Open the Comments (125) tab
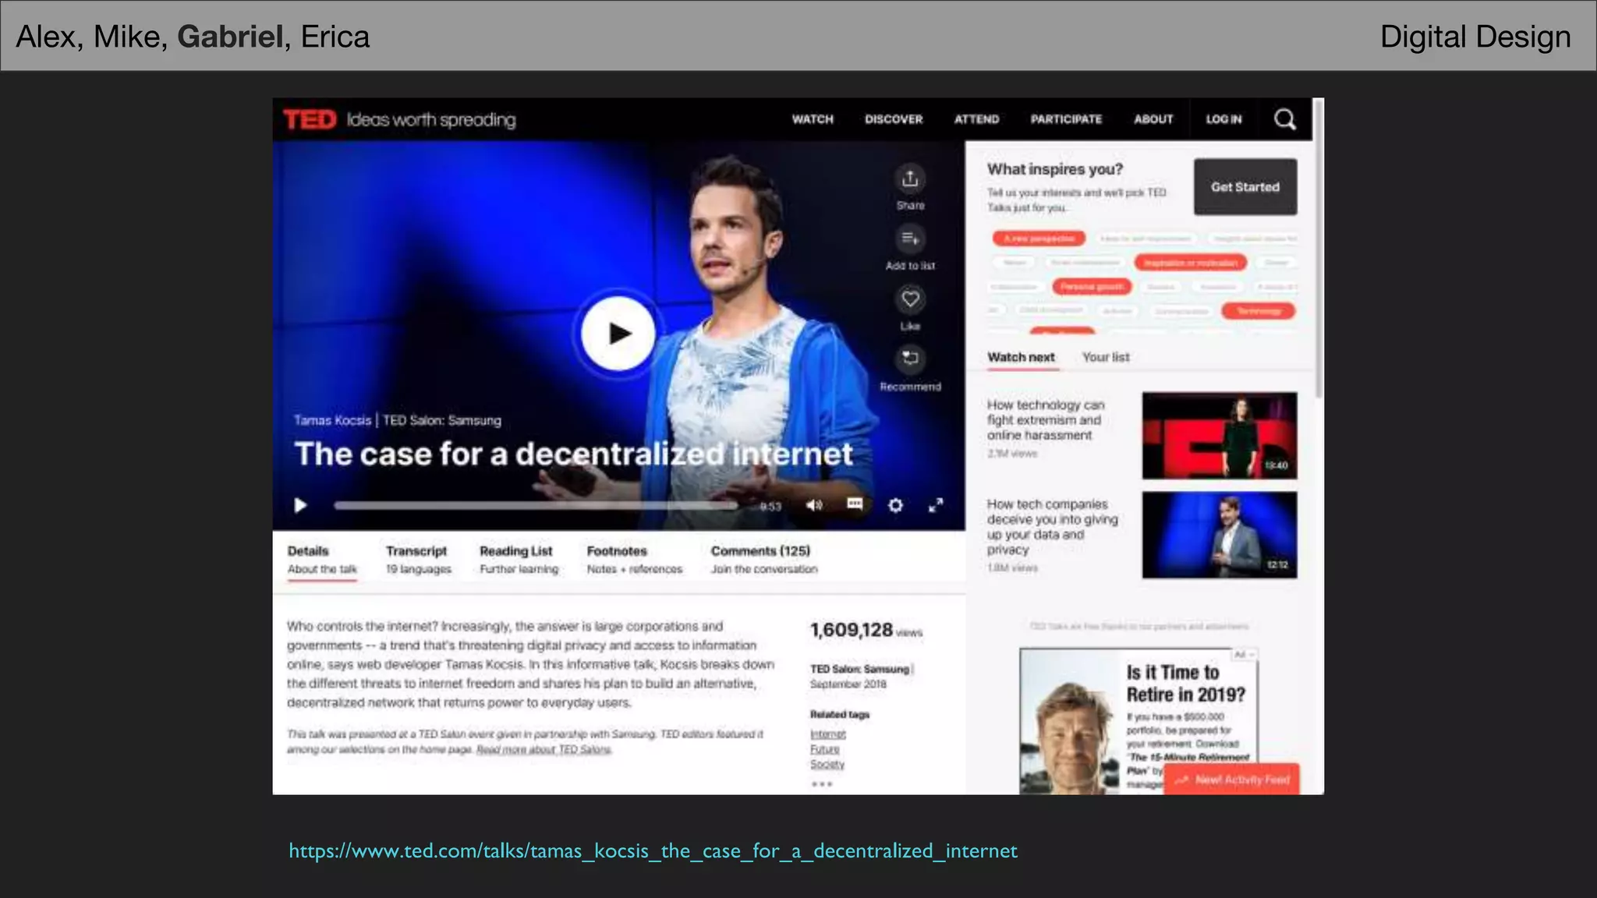Screen dimensions: 1597x898 [764, 560]
